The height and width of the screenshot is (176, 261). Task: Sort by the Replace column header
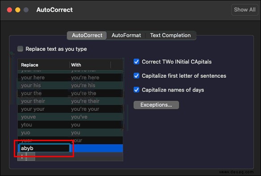44,65
